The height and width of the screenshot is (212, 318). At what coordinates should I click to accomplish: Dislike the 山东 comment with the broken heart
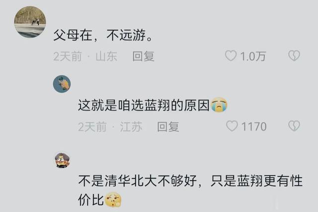[294, 56]
